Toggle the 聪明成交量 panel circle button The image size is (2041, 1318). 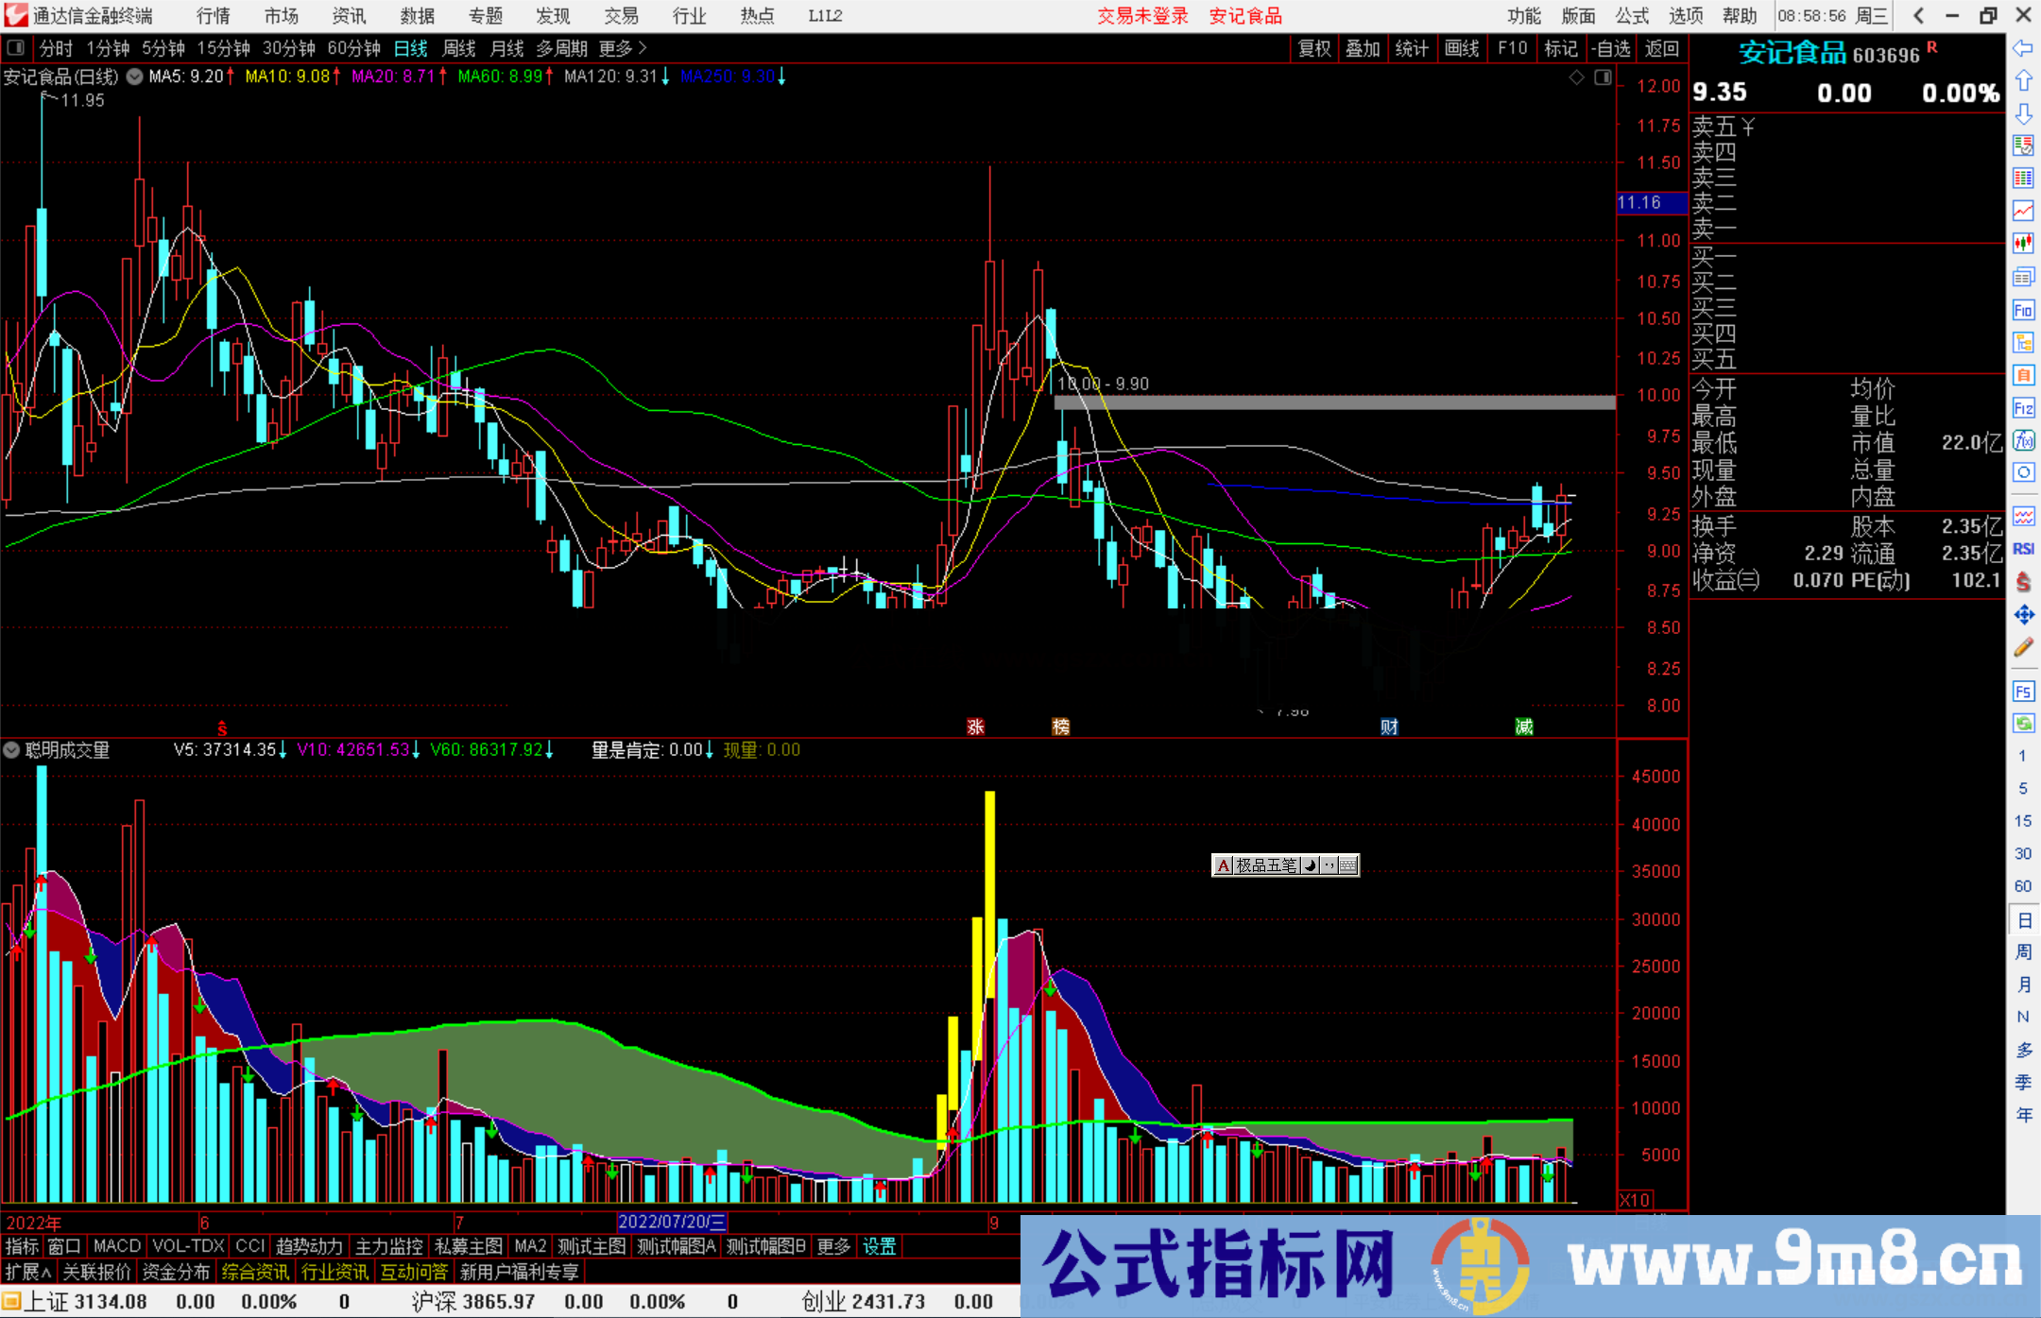tap(11, 750)
